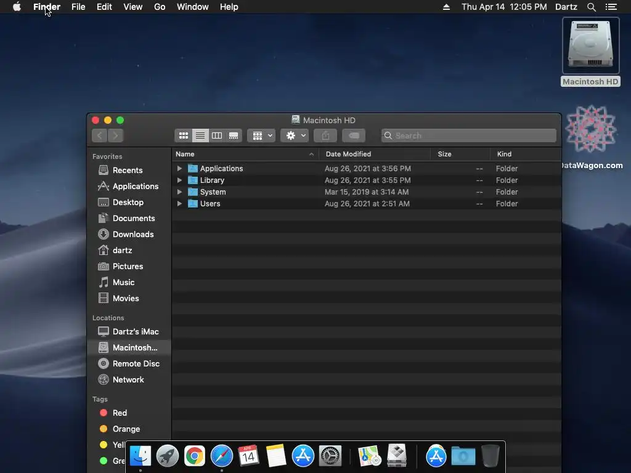The height and width of the screenshot is (473, 631).
Task: Open the dartz home folder in sidebar
Action: 129,250
